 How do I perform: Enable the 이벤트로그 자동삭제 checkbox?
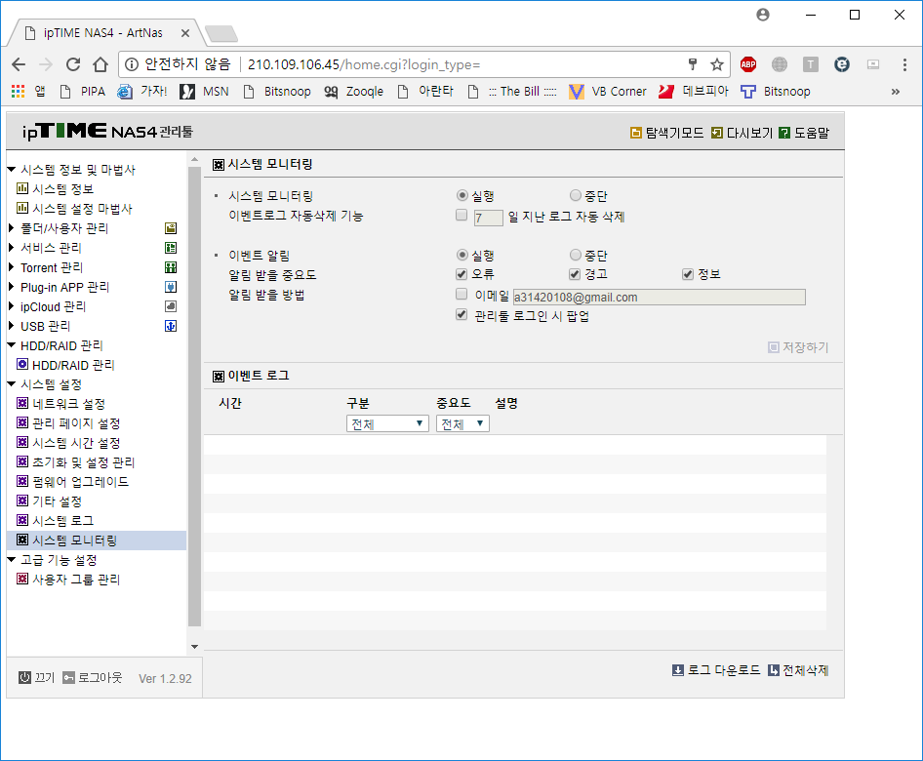click(x=461, y=216)
